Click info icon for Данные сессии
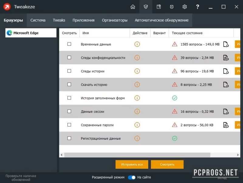The height and width of the screenshot is (183, 243). 137,111
